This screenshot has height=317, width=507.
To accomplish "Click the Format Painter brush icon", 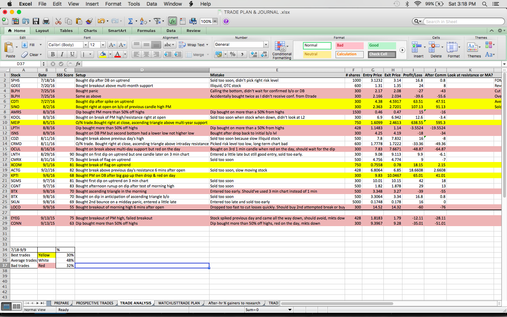I will [89, 21].
